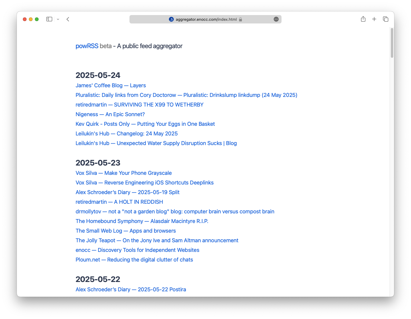The height and width of the screenshot is (319, 411).
Task: Open Nigeness — An Epic Sonnet? link
Action: coord(110,114)
